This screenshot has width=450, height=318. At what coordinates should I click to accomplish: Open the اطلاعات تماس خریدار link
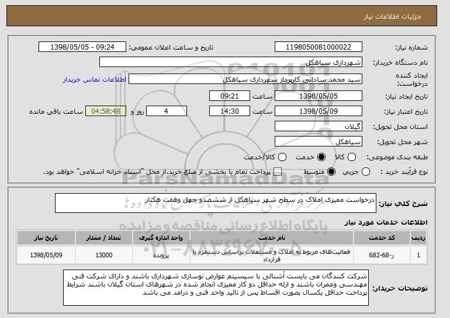click(95, 79)
